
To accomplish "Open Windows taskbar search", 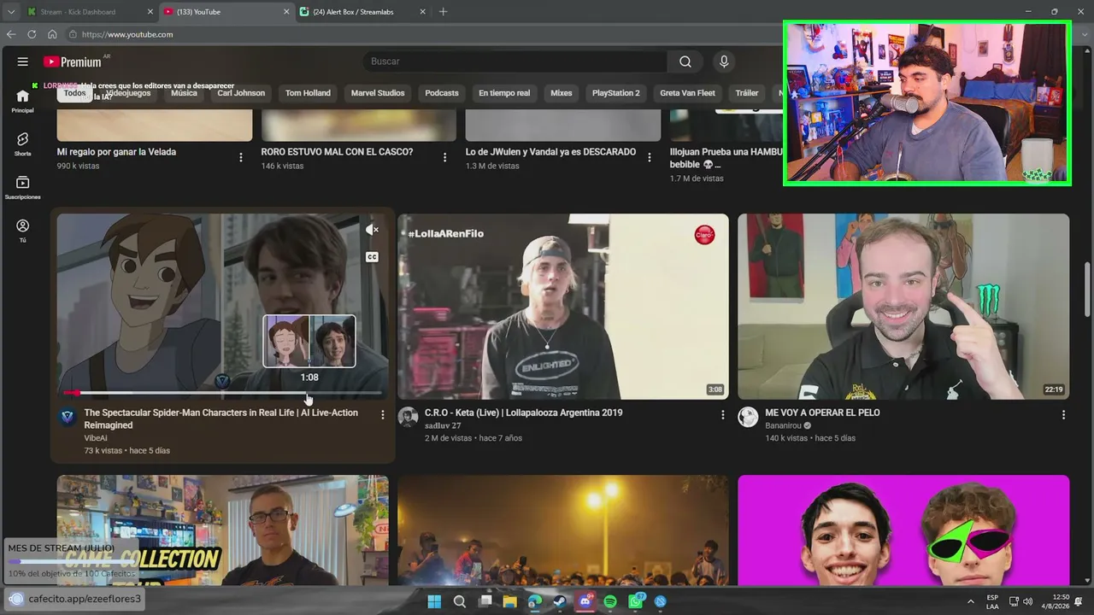I will (x=460, y=601).
